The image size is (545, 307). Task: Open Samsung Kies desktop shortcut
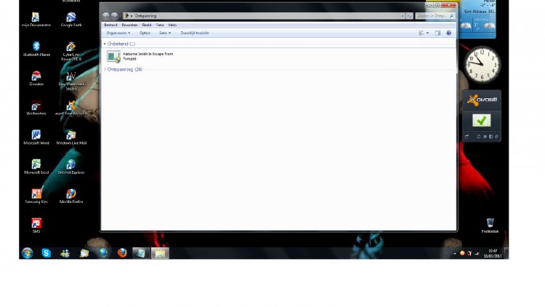click(x=36, y=196)
